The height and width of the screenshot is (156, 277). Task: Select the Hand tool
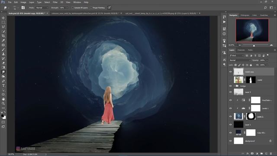click(x=3, y=99)
